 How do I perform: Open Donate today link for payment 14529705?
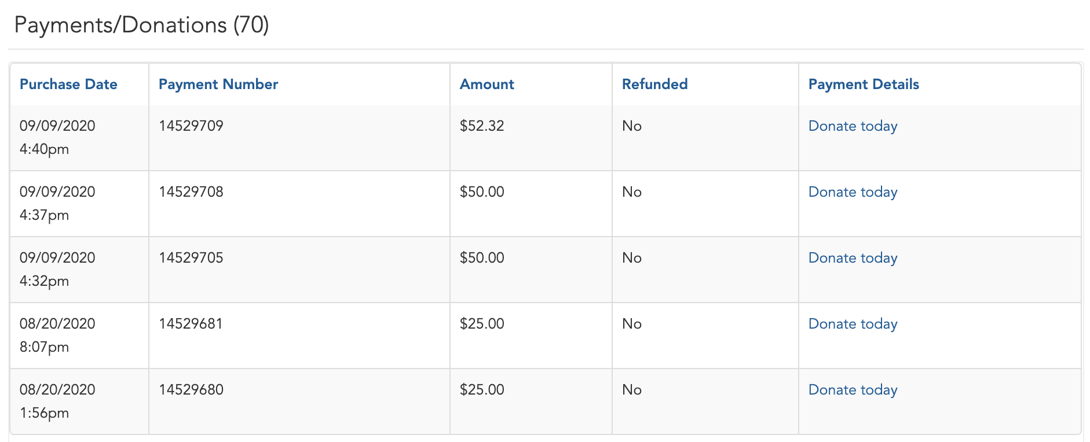click(x=853, y=258)
